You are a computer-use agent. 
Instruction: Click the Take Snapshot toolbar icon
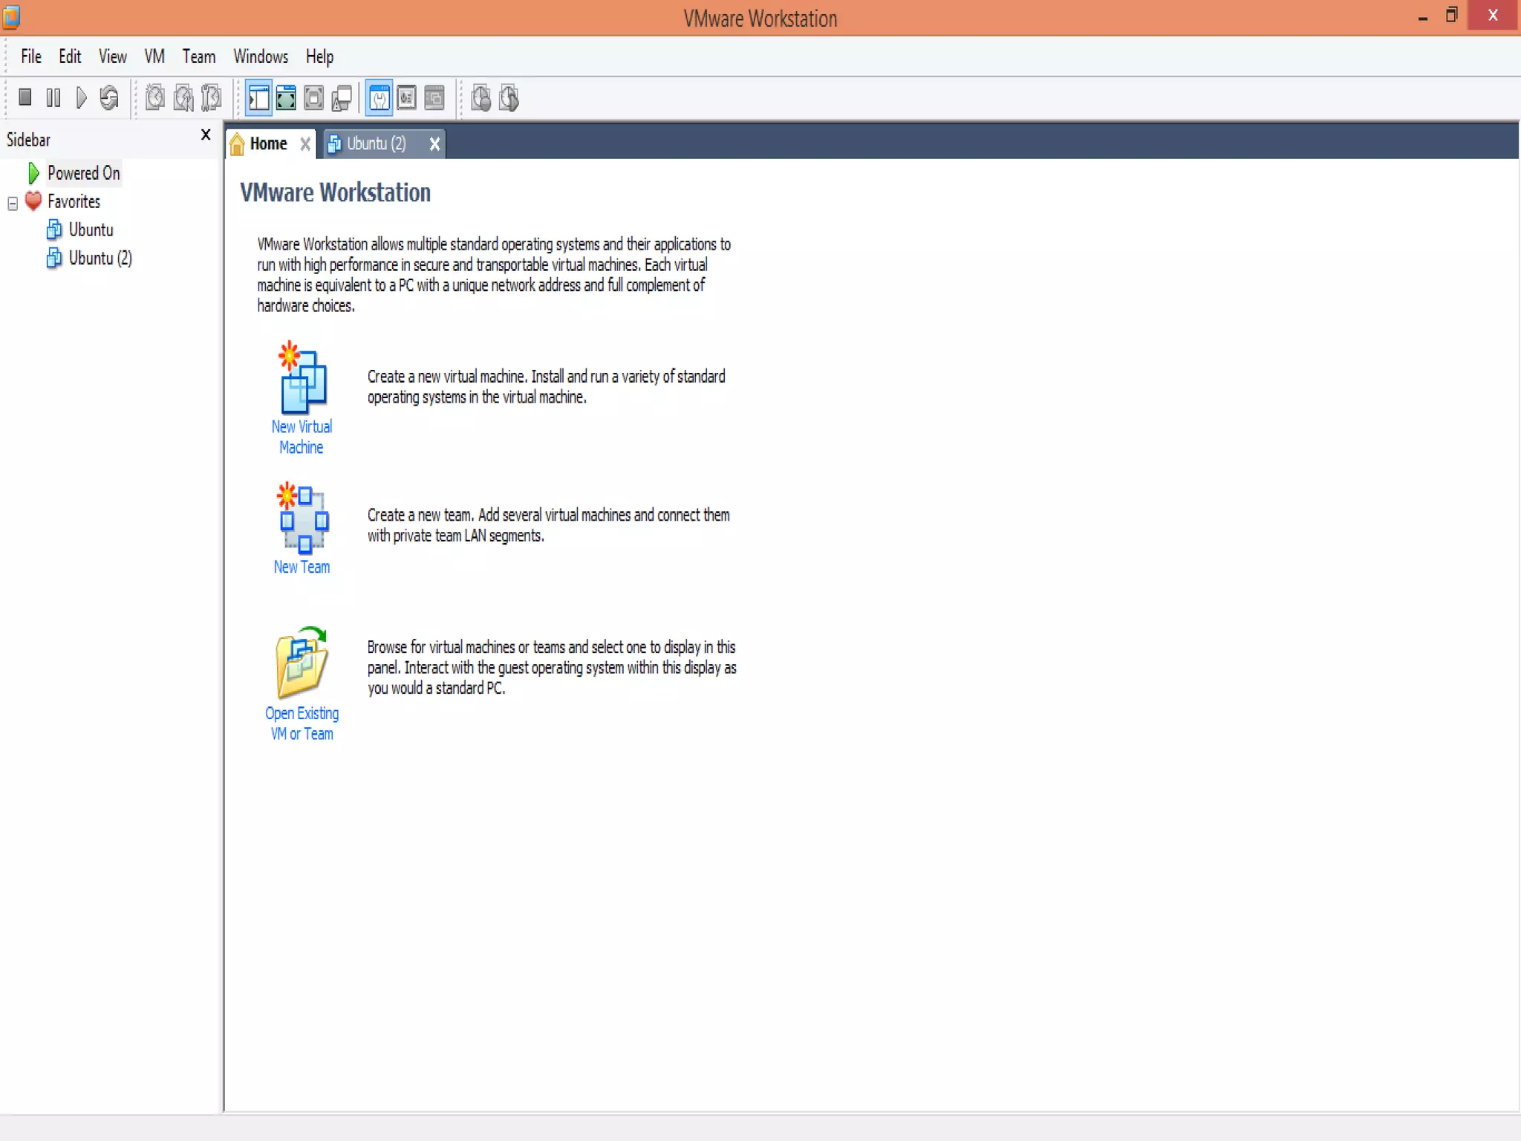click(x=154, y=97)
